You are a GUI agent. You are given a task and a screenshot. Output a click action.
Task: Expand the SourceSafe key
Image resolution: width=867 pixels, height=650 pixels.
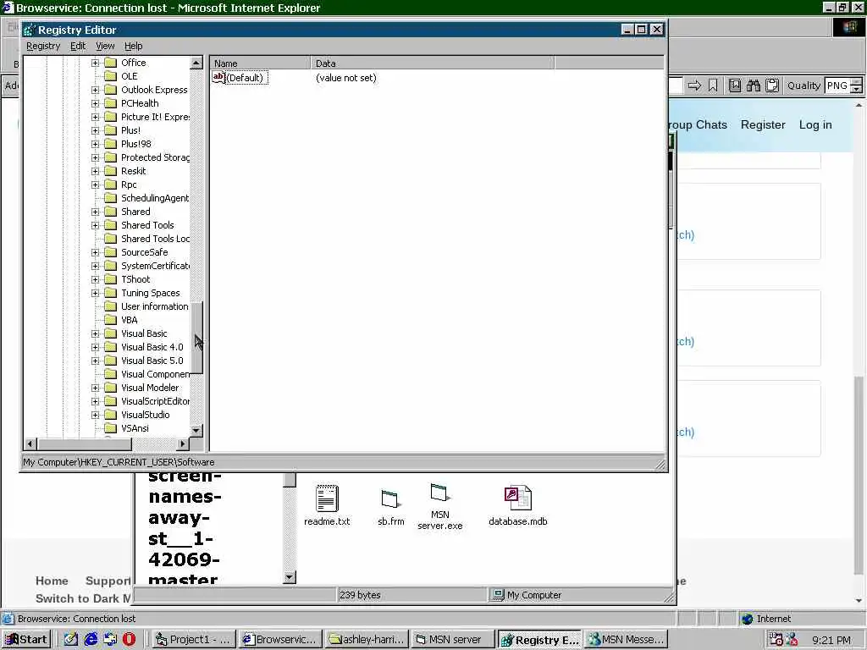pyautogui.click(x=95, y=252)
